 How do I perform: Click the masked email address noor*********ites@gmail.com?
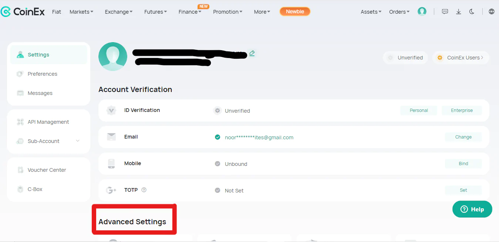pos(259,137)
